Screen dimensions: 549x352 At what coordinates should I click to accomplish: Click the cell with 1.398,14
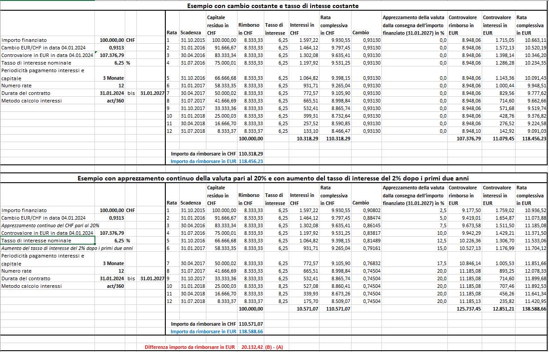tap(498, 55)
